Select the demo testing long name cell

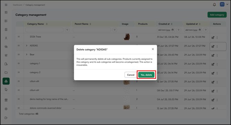49,99
